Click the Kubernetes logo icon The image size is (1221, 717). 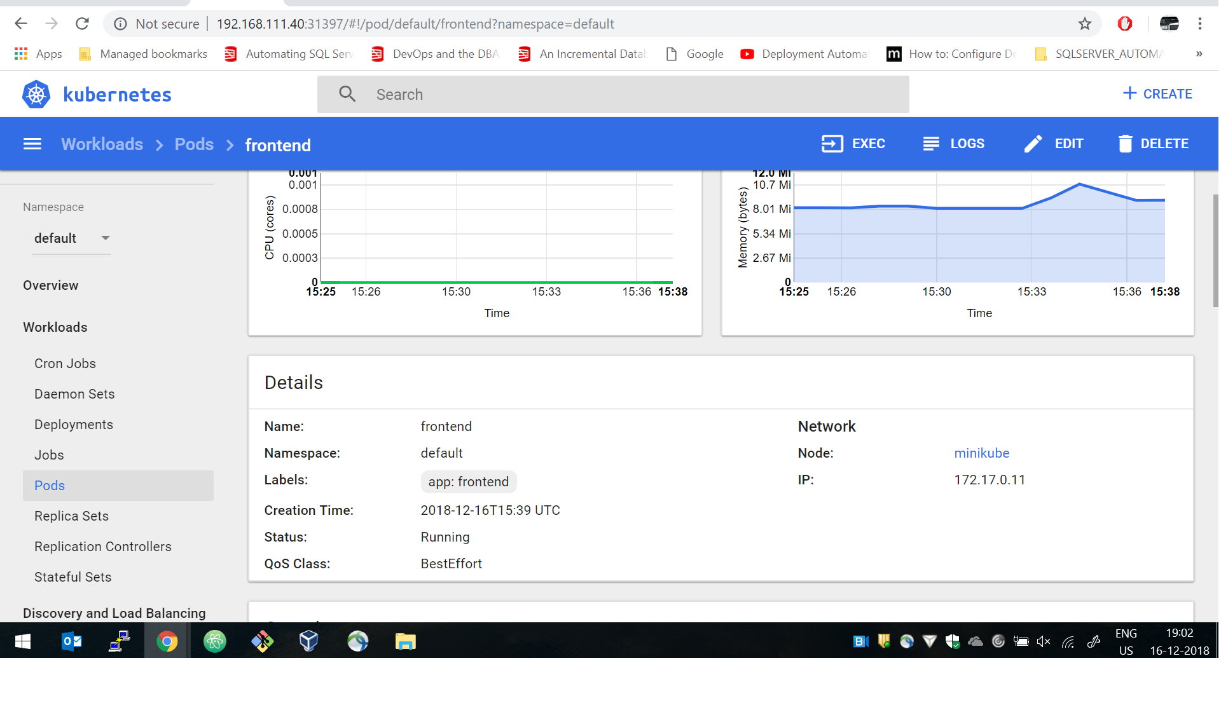(36, 95)
